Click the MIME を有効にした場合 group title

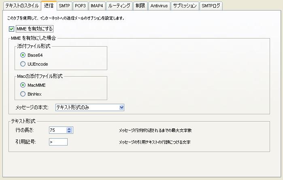click(x=34, y=38)
